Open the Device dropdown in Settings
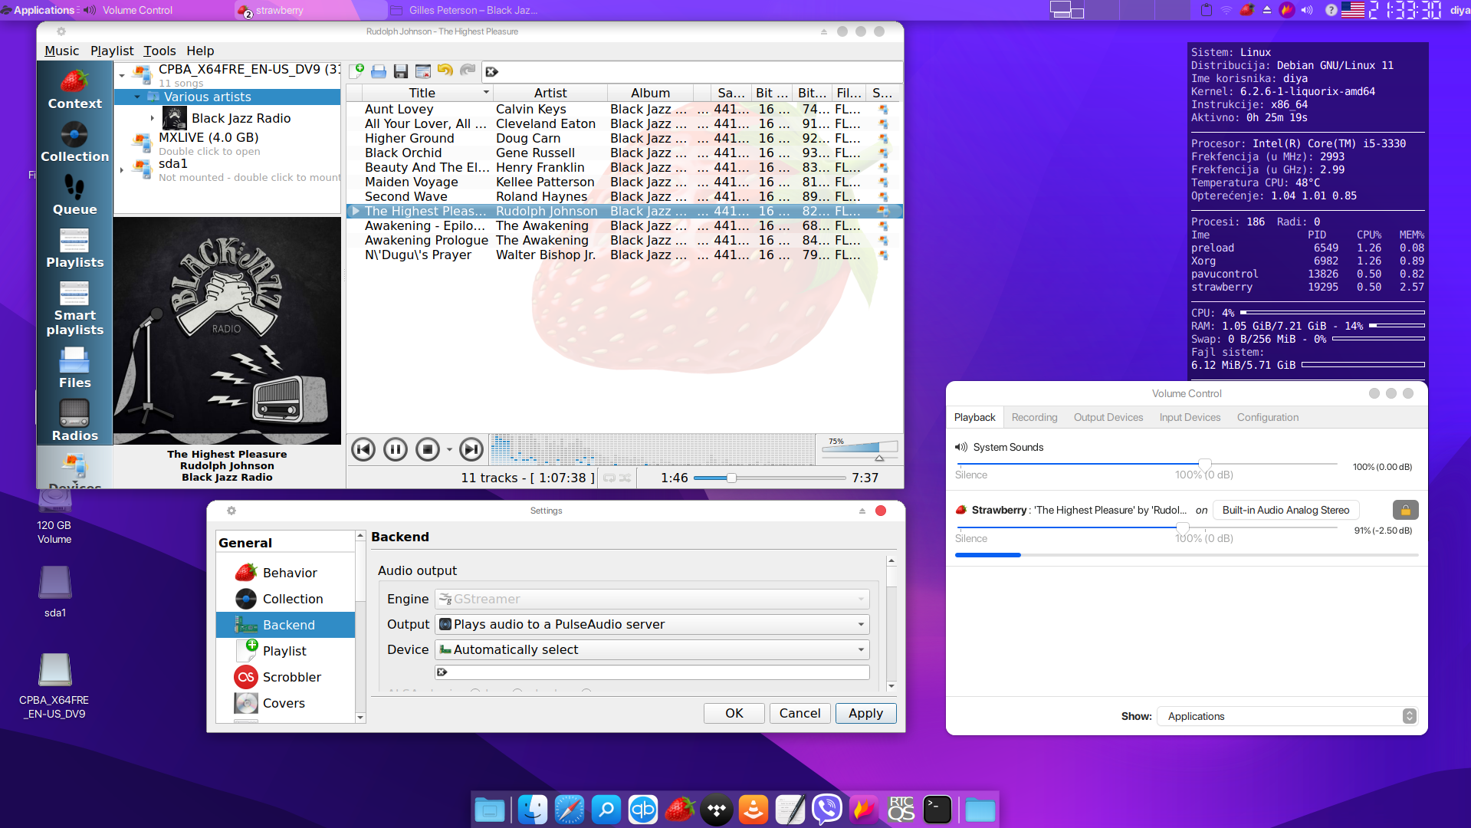1471x828 pixels. [652, 649]
